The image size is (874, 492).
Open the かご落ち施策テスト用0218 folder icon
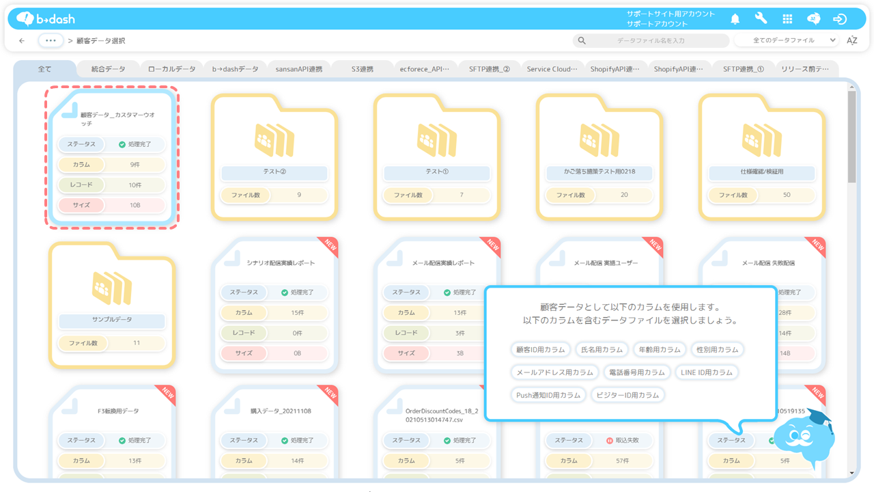coord(600,139)
